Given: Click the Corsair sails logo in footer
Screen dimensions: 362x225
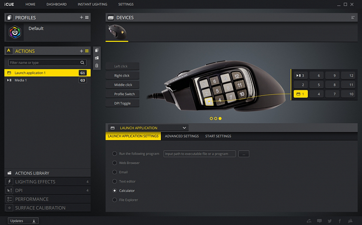Looking at the screenshot, I should tap(350, 221).
